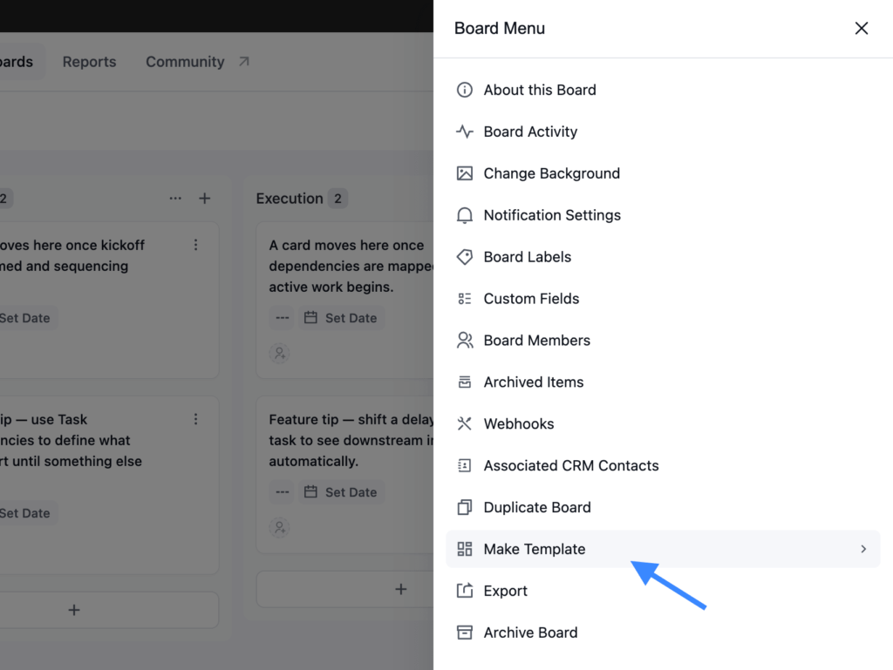Viewport: 893px width, 670px height.
Task: Open the list options ellipsis next to the plus
Action: click(175, 199)
